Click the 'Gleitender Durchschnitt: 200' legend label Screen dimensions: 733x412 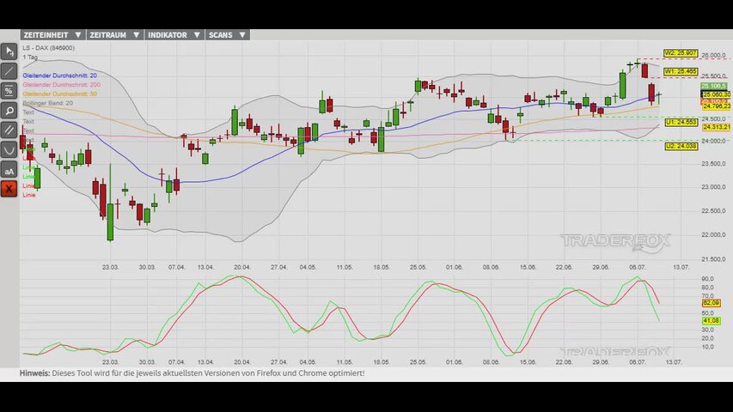point(61,85)
